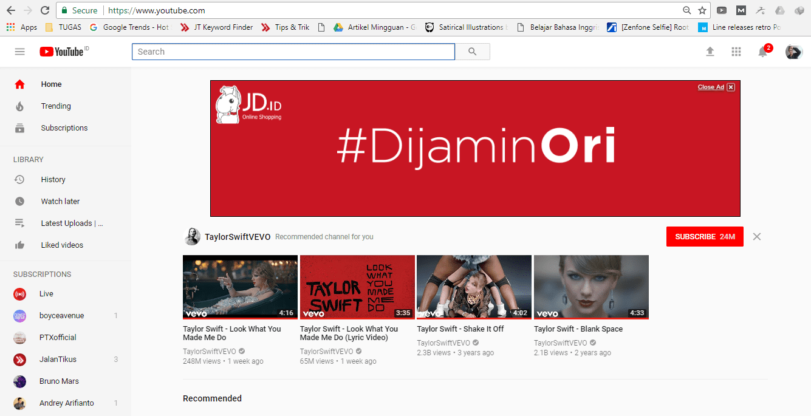The image size is (811, 416).
Task: Click the boyceavenue channel avatar
Action: pos(20,316)
